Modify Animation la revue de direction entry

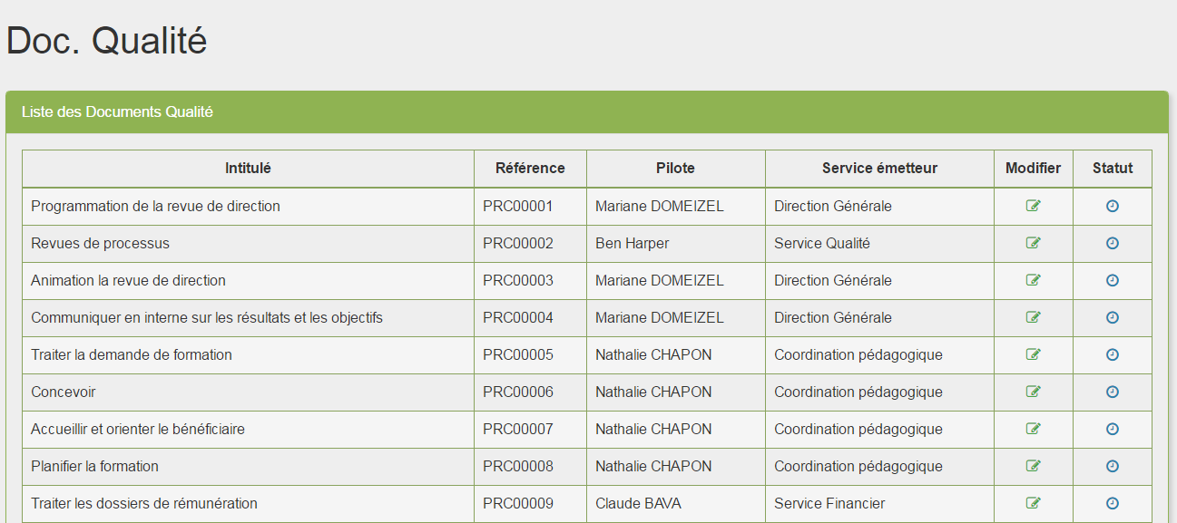[1033, 280]
